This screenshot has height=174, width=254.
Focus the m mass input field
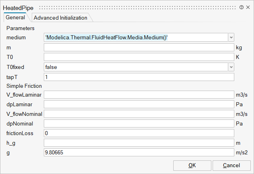(x=139, y=47)
